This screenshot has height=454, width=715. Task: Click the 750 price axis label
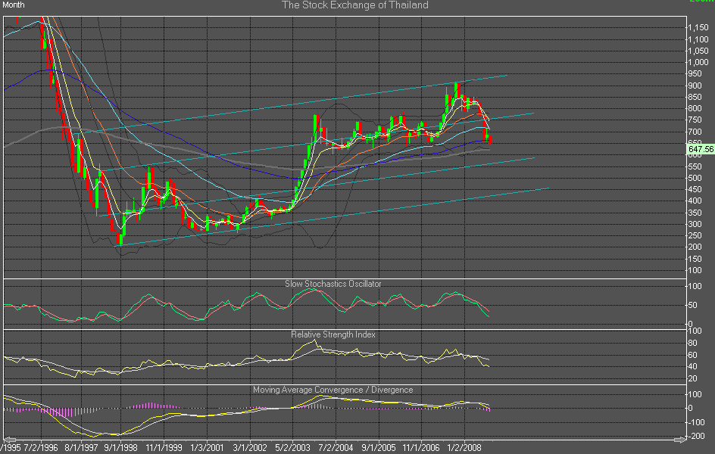(695, 120)
